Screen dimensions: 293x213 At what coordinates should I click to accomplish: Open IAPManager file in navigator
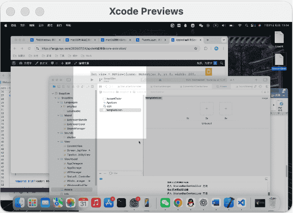tap(74, 172)
